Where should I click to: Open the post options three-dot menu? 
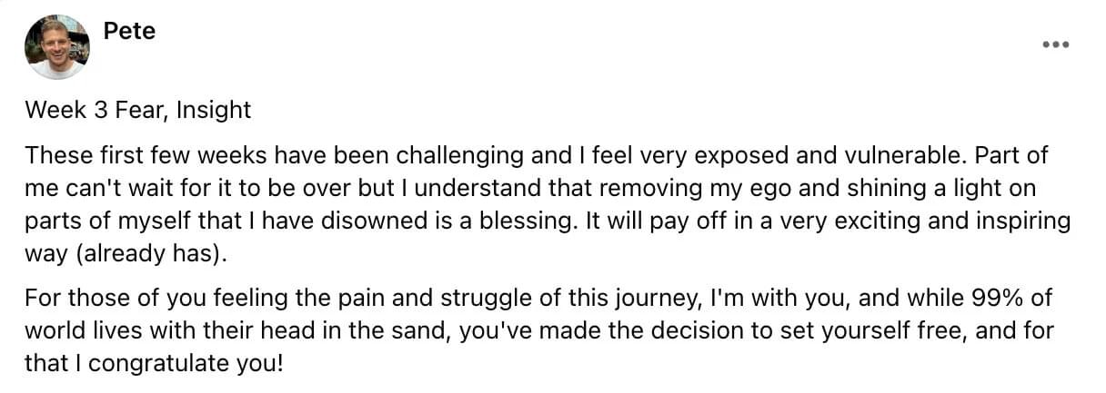1055,45
